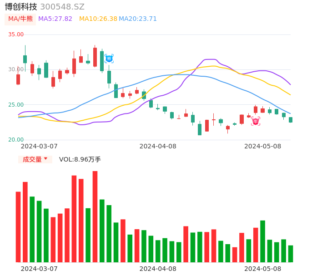This screenshot has width=312, height=275.
Task: Click the VOL:8.96万手 volume readout
Action: click(x=80, y=159)
